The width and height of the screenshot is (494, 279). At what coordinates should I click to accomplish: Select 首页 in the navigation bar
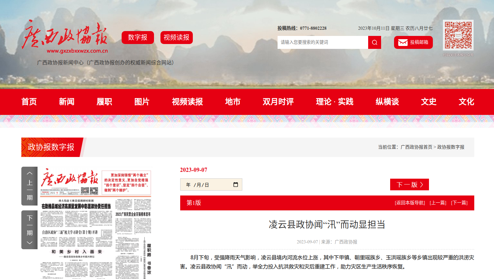pyautogui.click(x=29, y=102)
